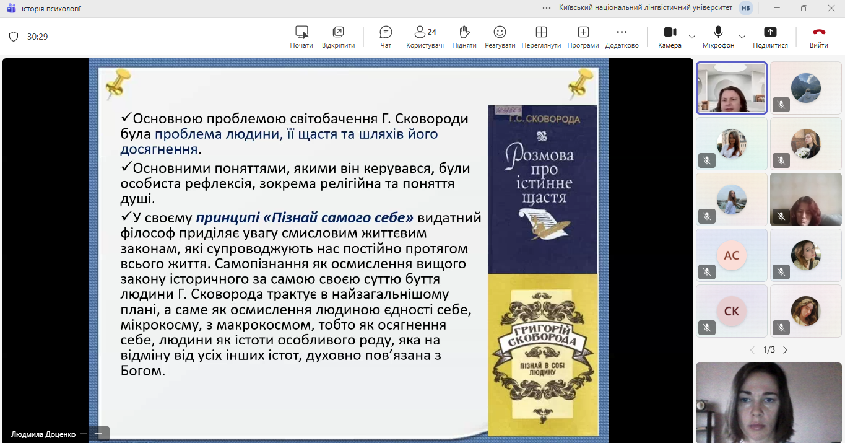Open the Чат panel
Image resolution: width=845 pixels, height=443 pixels.
pyautogui.click(x=386, y=37)
